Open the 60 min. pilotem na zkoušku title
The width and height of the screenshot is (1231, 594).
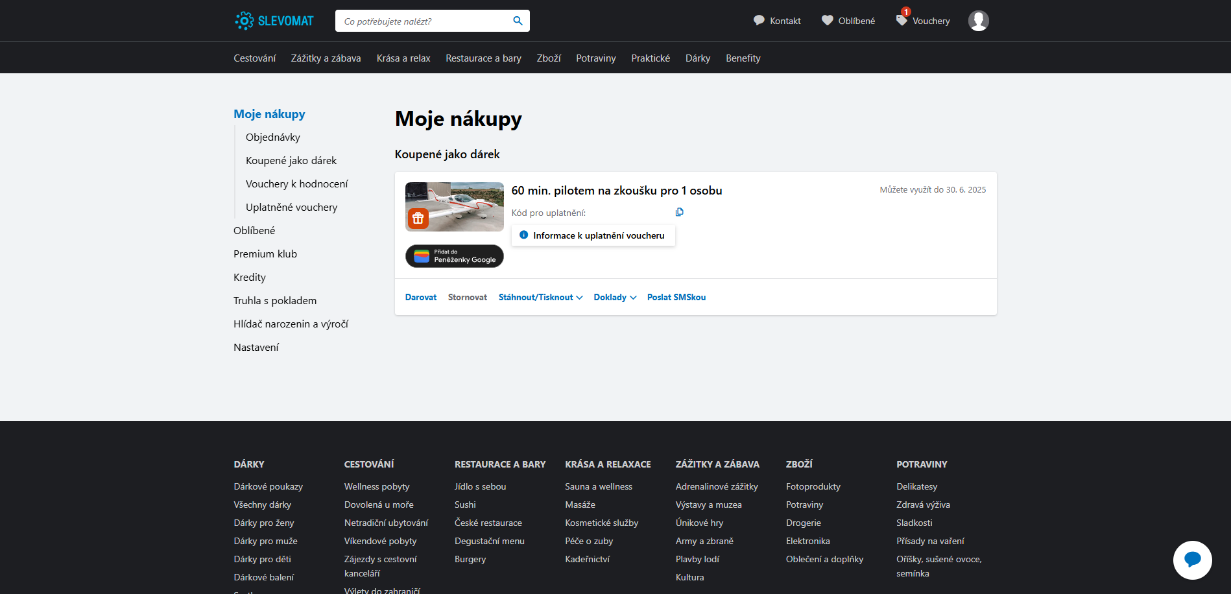click(617, 191)
